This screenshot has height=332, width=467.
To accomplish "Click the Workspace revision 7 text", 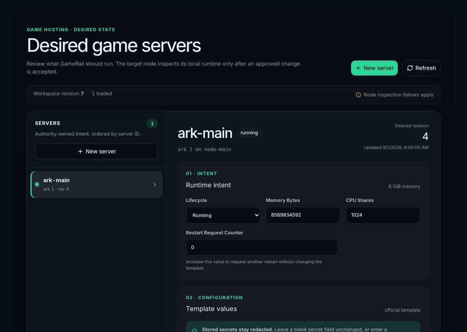I will (x=59, y=93).
